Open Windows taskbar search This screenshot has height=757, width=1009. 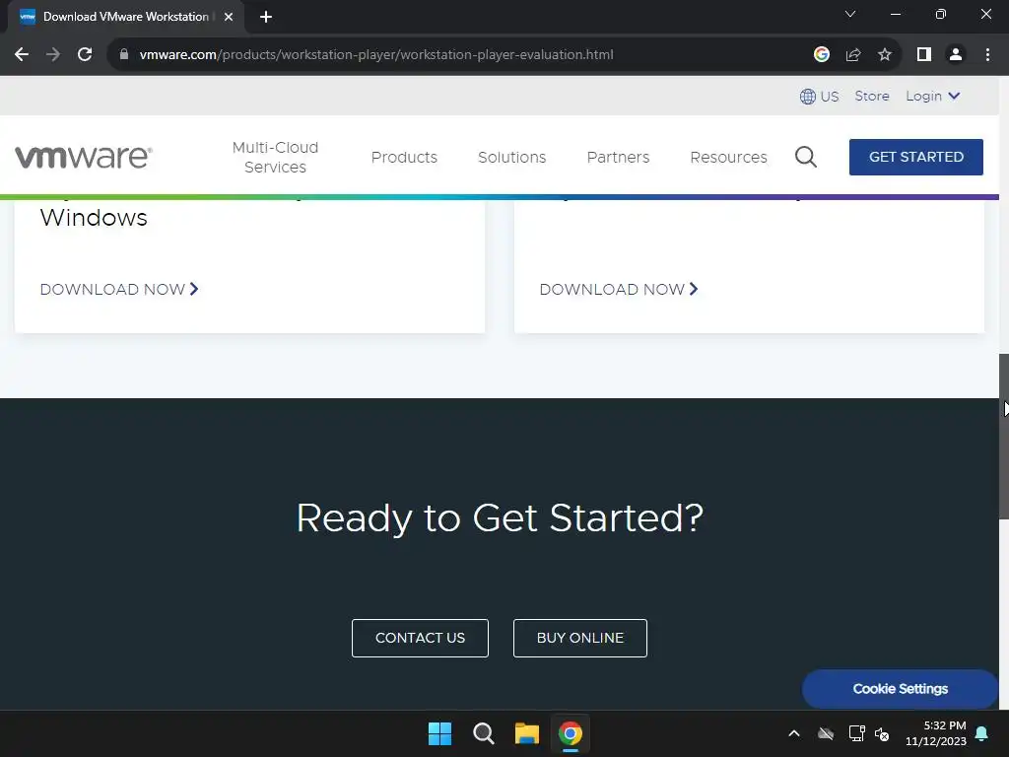point(483,733)
